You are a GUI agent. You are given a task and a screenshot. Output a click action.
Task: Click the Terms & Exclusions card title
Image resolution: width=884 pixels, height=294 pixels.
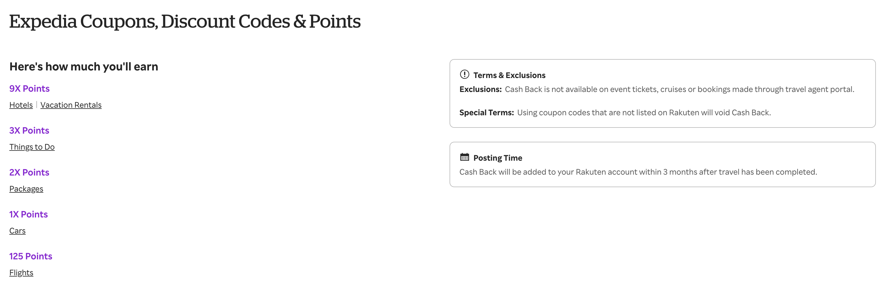510,75
